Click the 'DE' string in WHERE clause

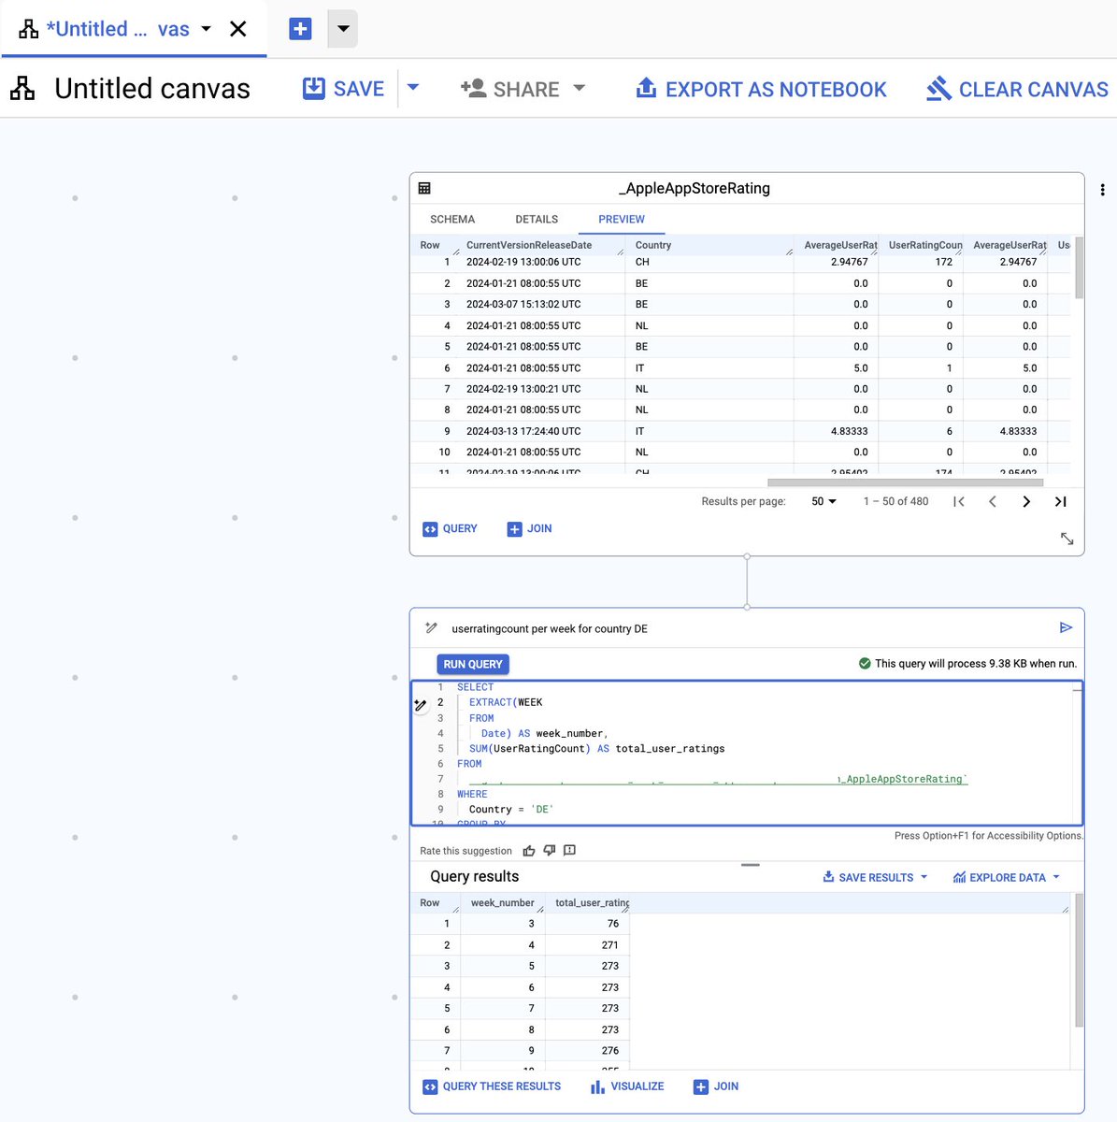coord(543,810)
